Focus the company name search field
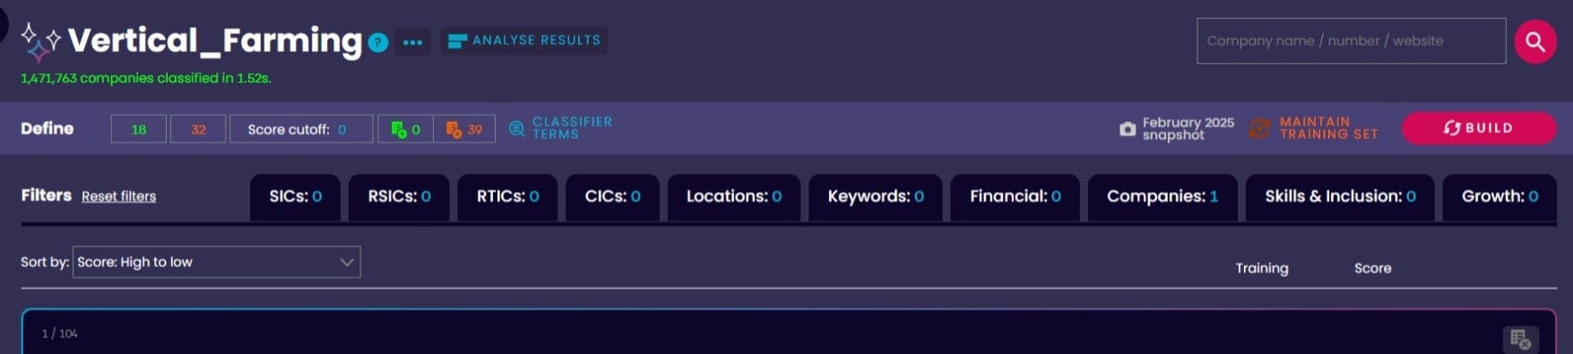Image resolution: width=1573 pixels, height=354 pixels. click(1351, 41)
